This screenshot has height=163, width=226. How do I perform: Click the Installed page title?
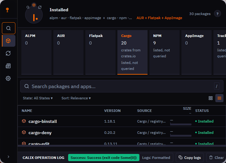click(59, 10)
